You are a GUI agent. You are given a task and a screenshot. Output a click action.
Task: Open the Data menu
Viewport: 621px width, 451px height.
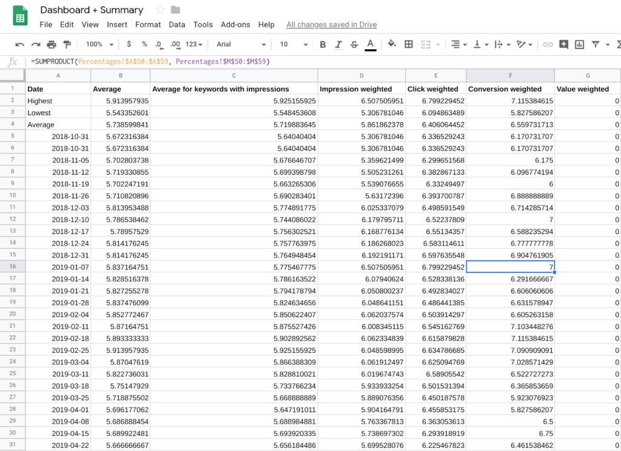[177, 24]
